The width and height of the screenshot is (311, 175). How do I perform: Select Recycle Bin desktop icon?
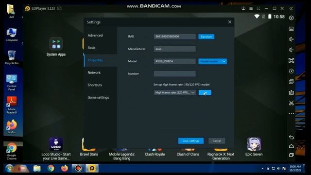click(12, 57)
